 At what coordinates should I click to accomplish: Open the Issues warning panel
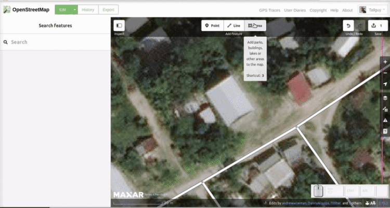click(385, 121)
